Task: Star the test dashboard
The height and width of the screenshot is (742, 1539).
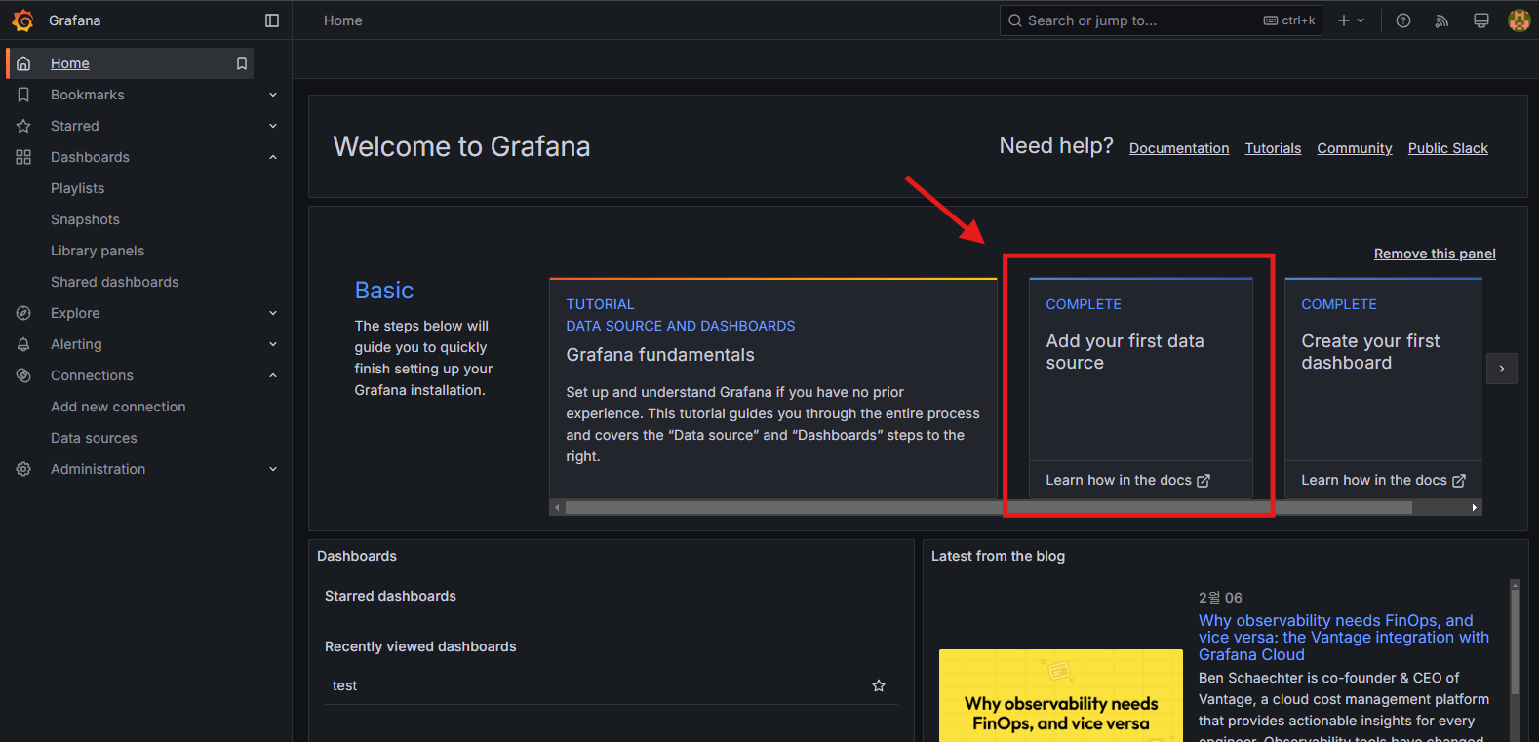Action: point(879,685)
